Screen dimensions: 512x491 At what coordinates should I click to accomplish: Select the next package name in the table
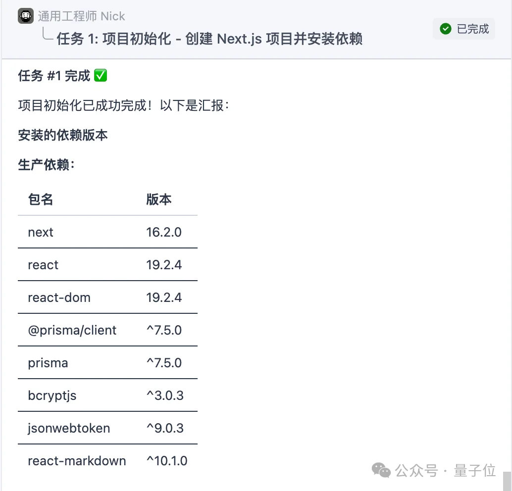point(40,232)
